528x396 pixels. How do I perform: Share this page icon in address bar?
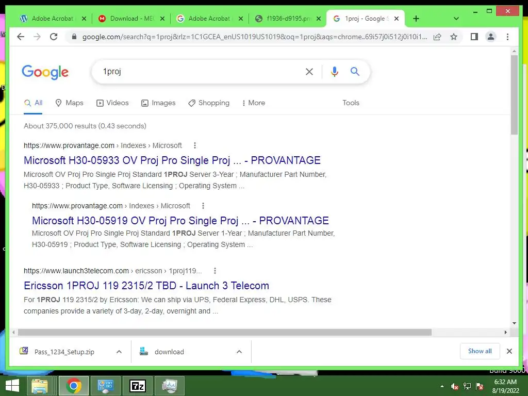[437, 37]
